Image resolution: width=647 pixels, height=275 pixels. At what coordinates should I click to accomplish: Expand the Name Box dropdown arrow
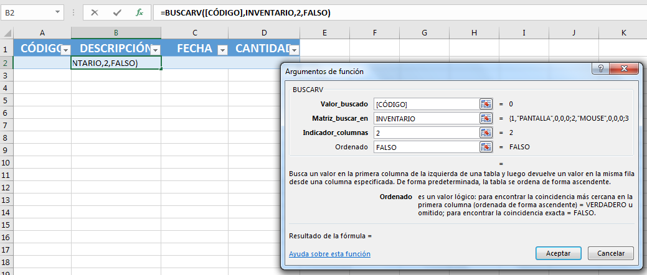(x=57, y=12)
